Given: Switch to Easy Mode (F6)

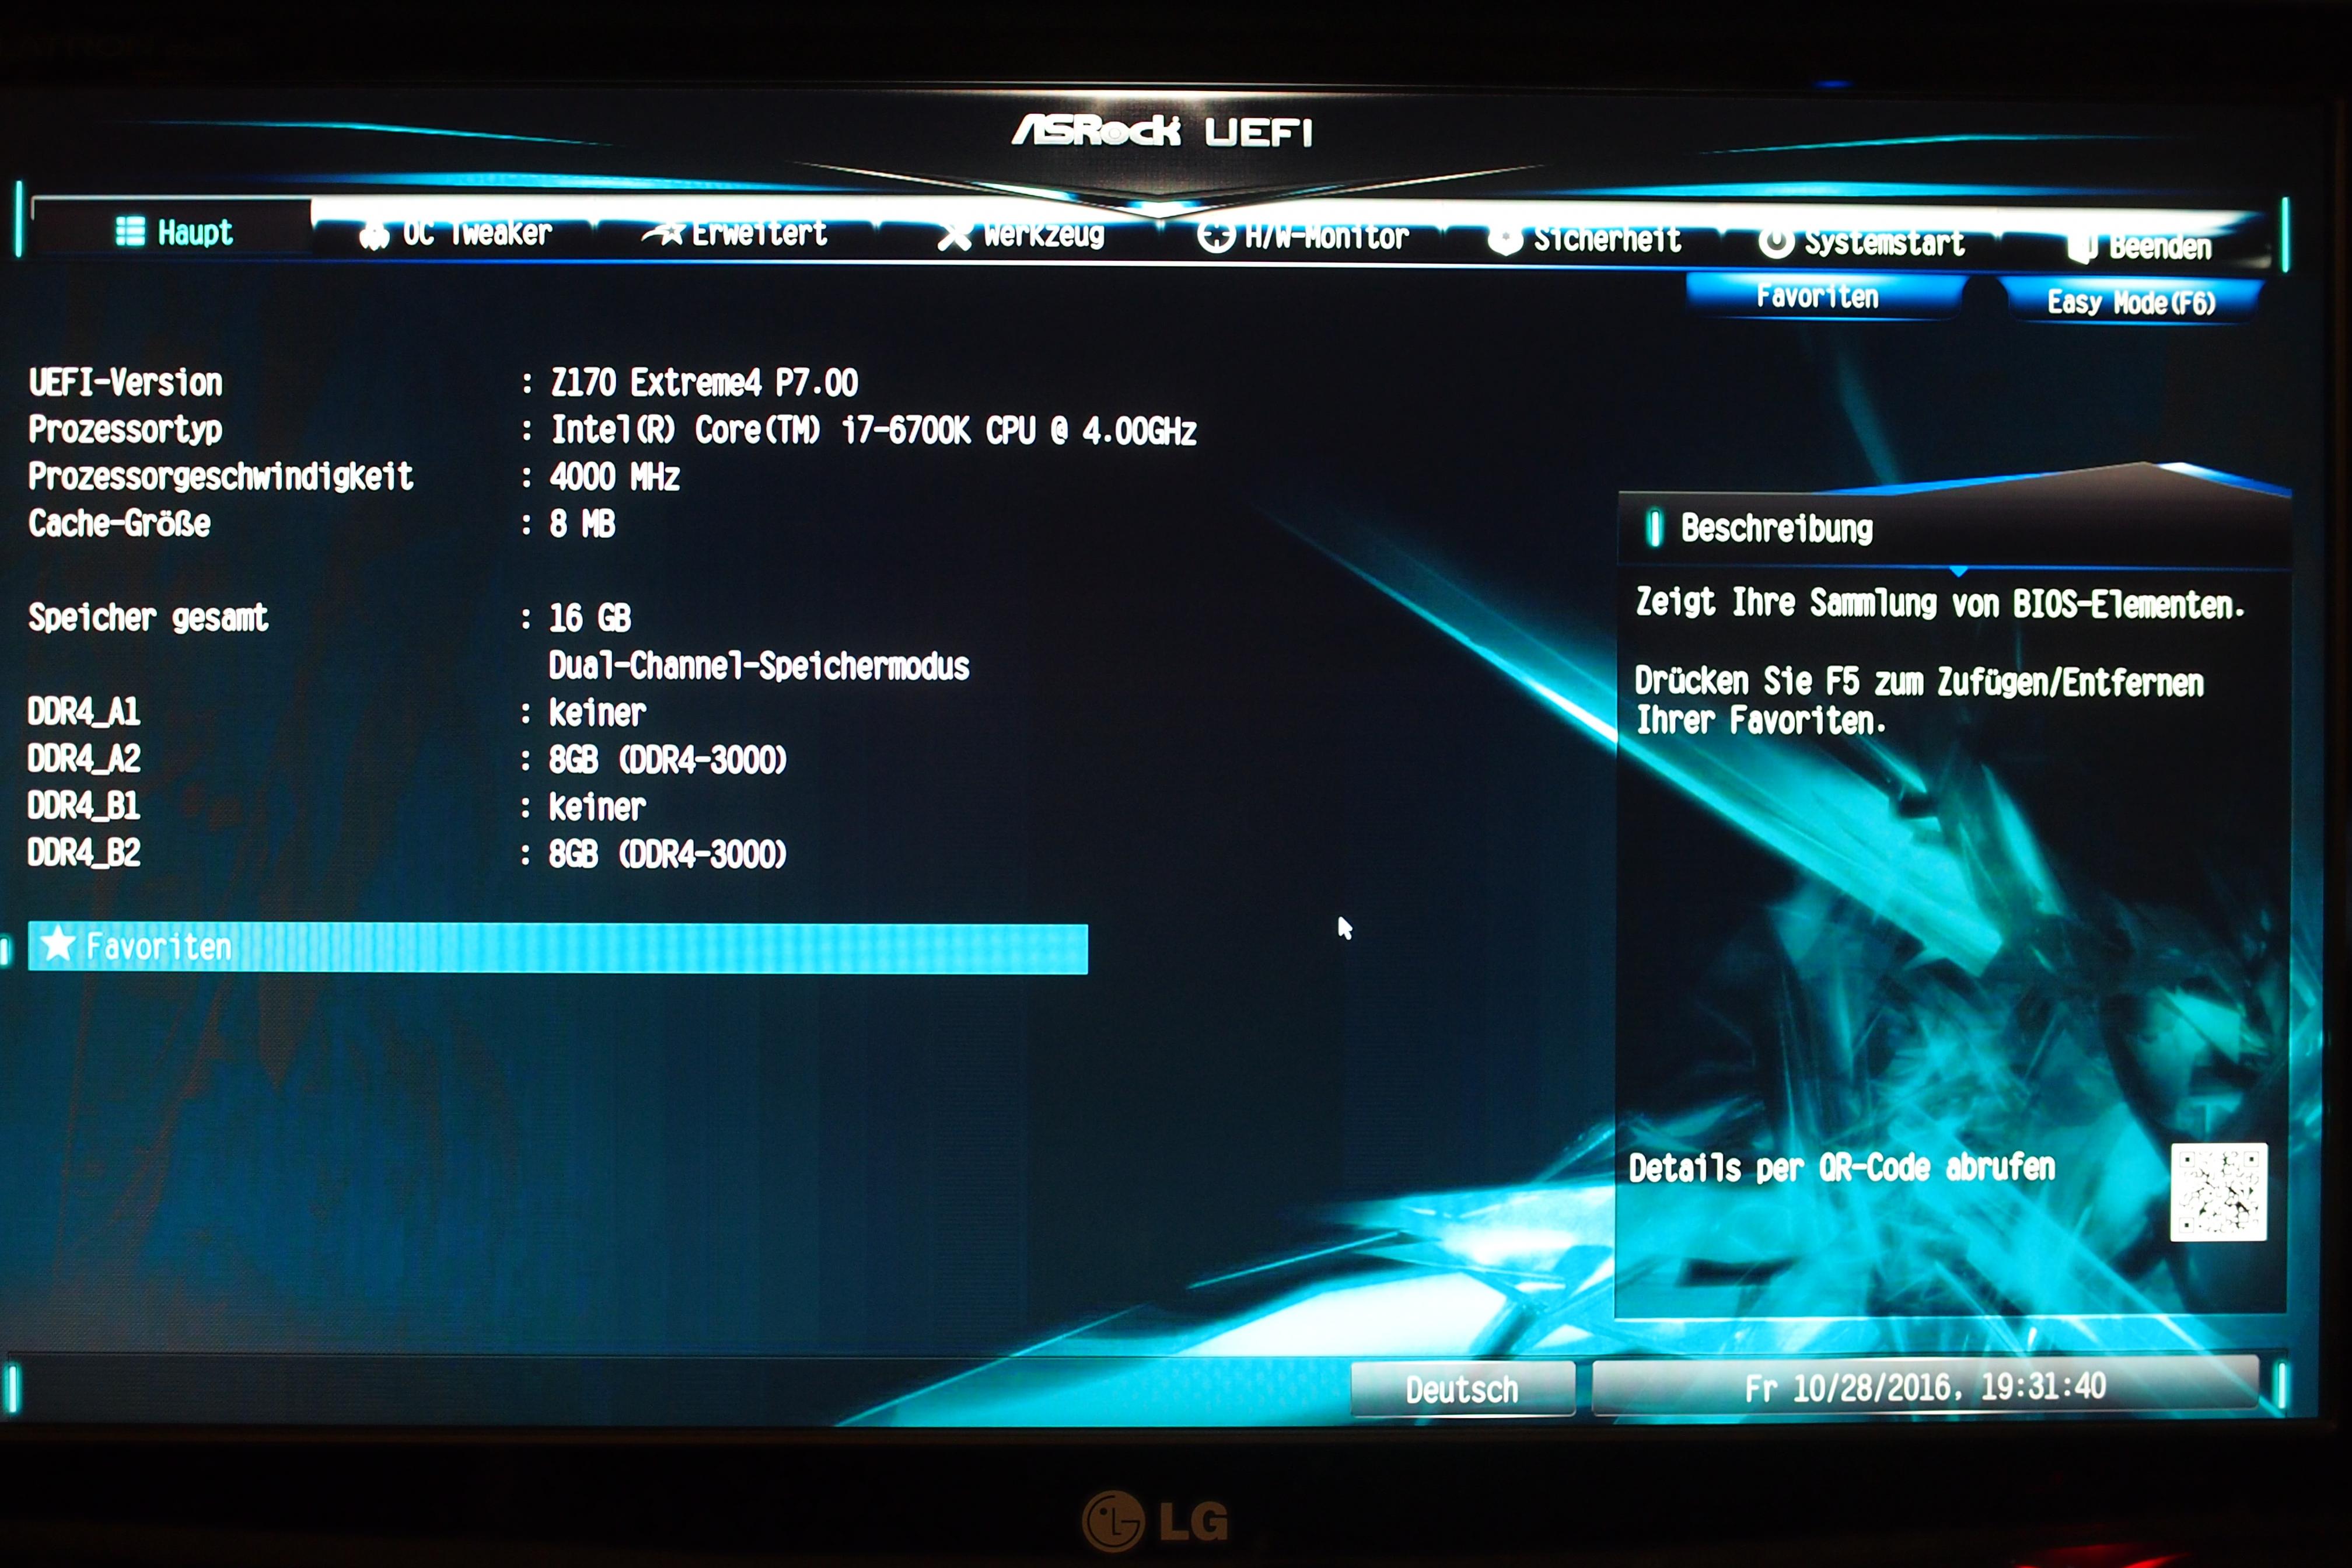Looking at the screenshot, I should (2130, 302).
